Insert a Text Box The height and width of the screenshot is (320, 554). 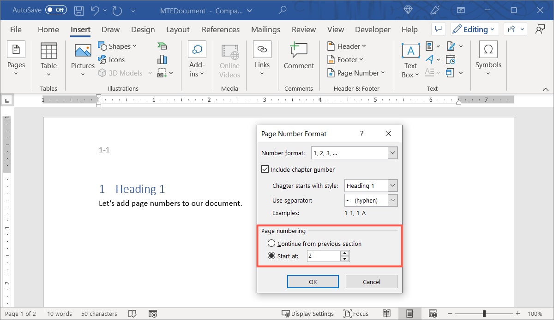[x=410, y=59]
